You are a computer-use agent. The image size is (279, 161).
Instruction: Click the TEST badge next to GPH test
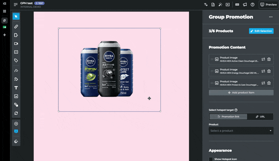(x=39, y=3)
